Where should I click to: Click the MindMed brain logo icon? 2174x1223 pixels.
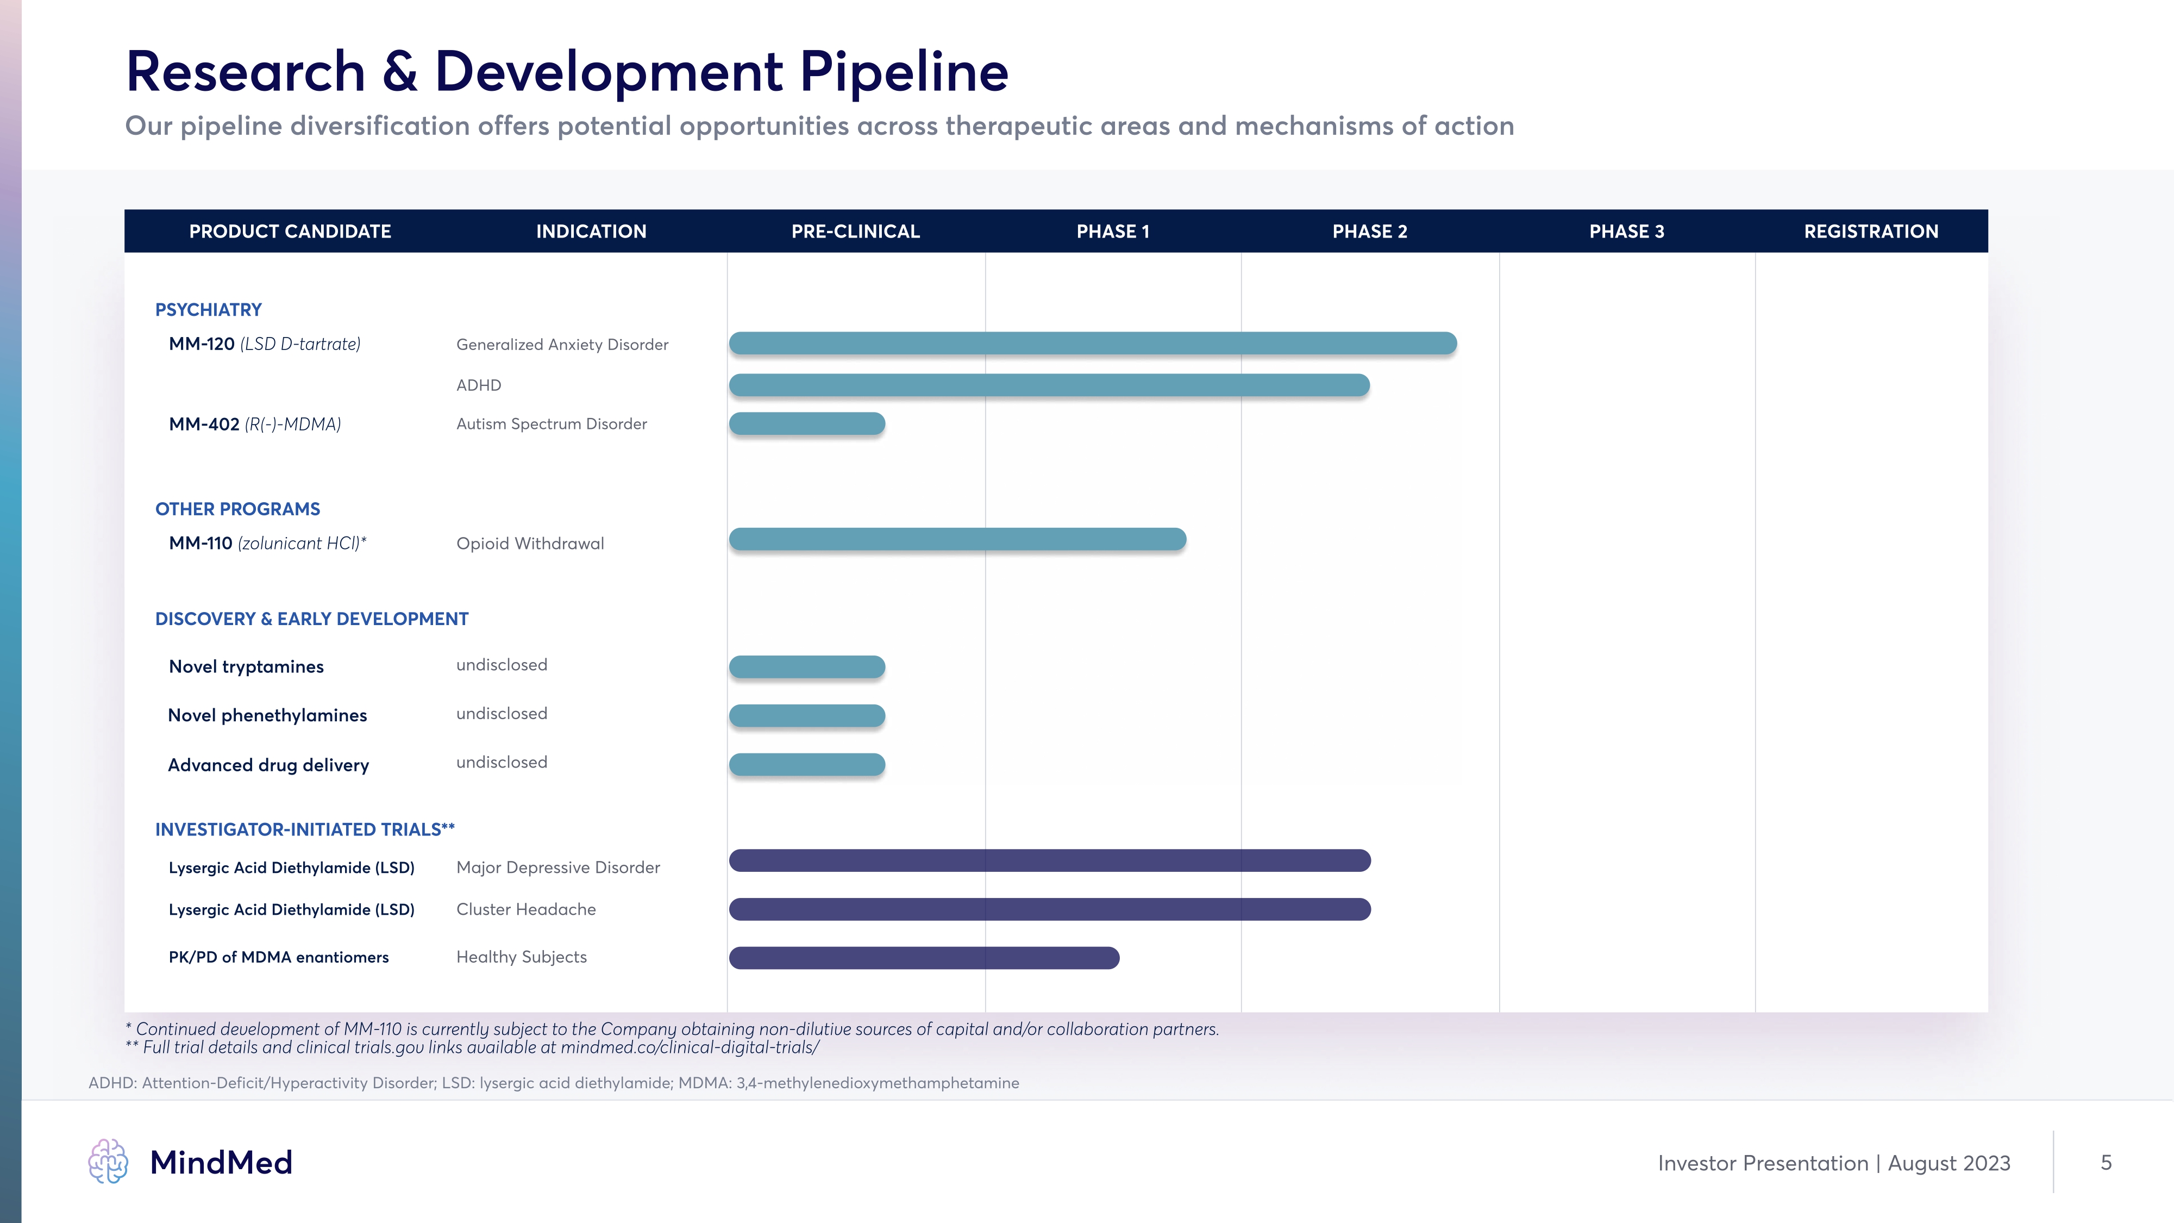108,1162
